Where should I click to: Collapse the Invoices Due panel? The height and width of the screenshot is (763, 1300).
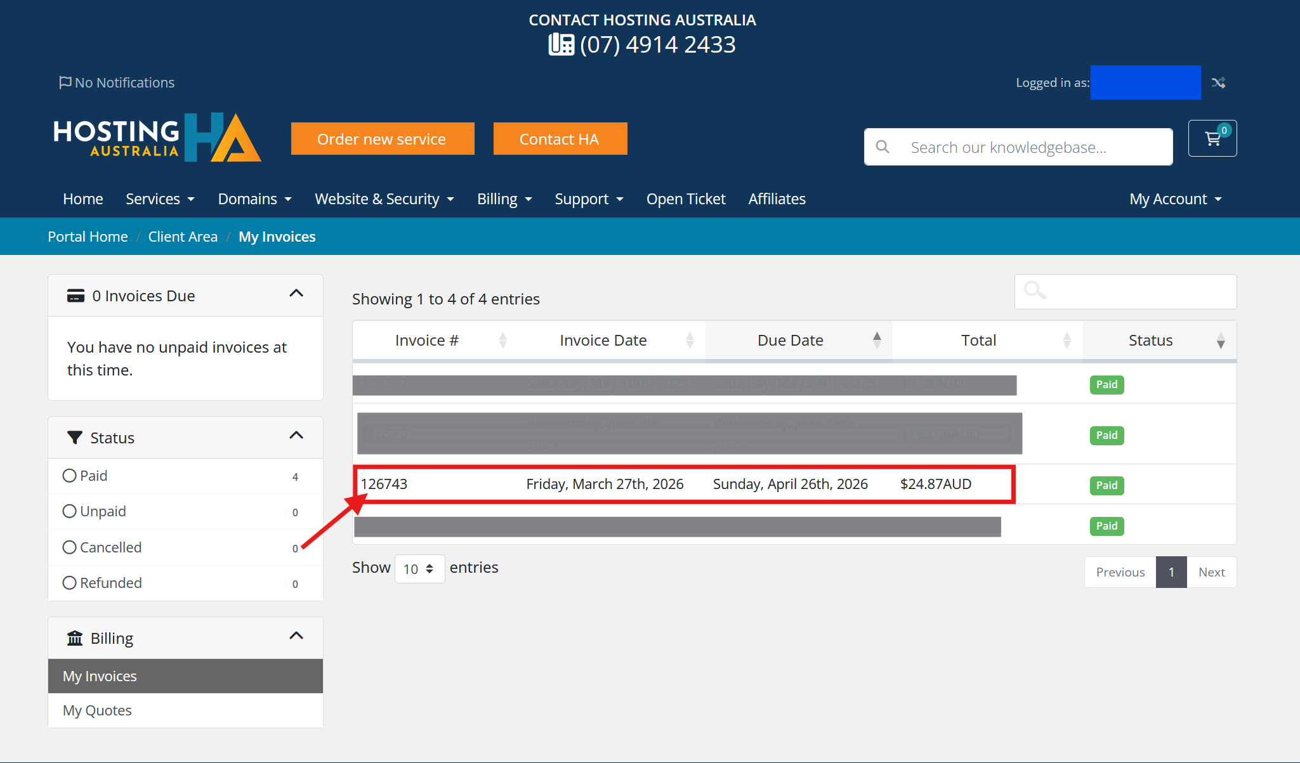(x=296, y=293)
